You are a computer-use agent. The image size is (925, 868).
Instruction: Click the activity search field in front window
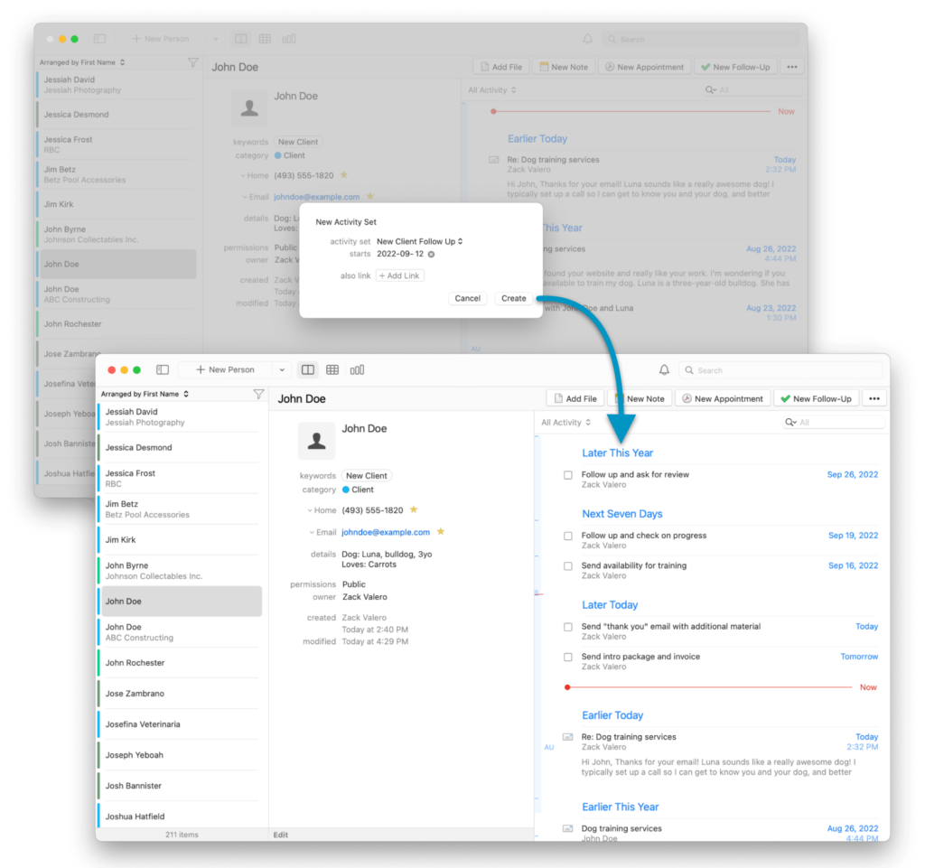click(834, 422)
